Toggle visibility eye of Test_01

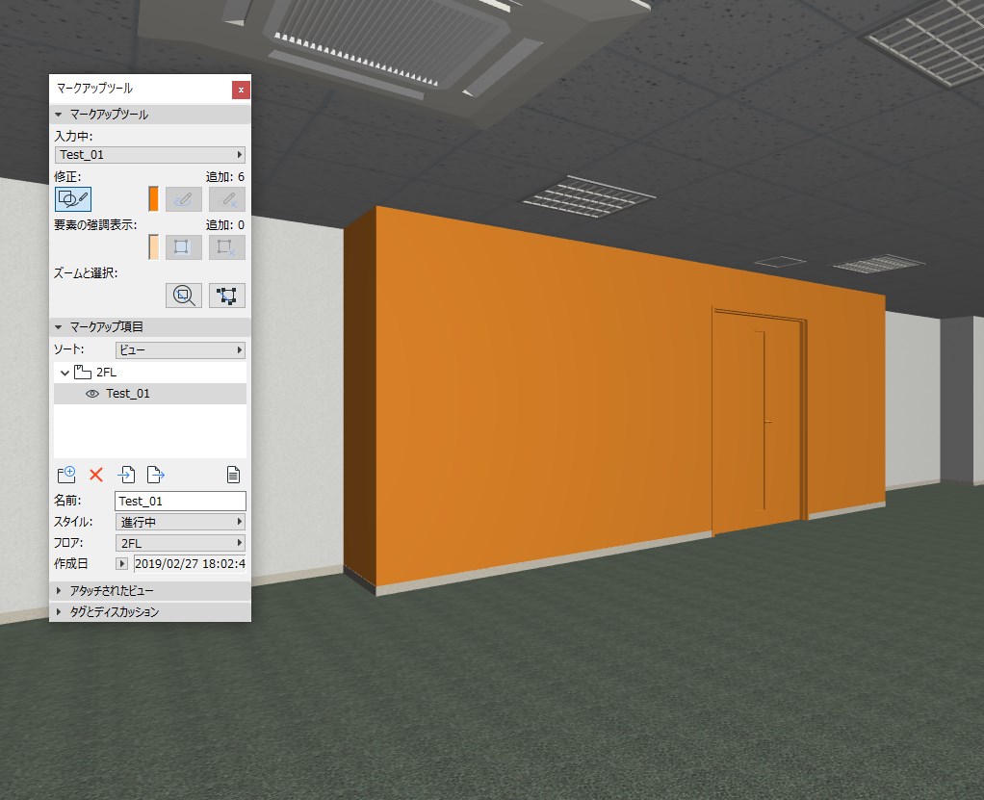[x=92, y=394]
